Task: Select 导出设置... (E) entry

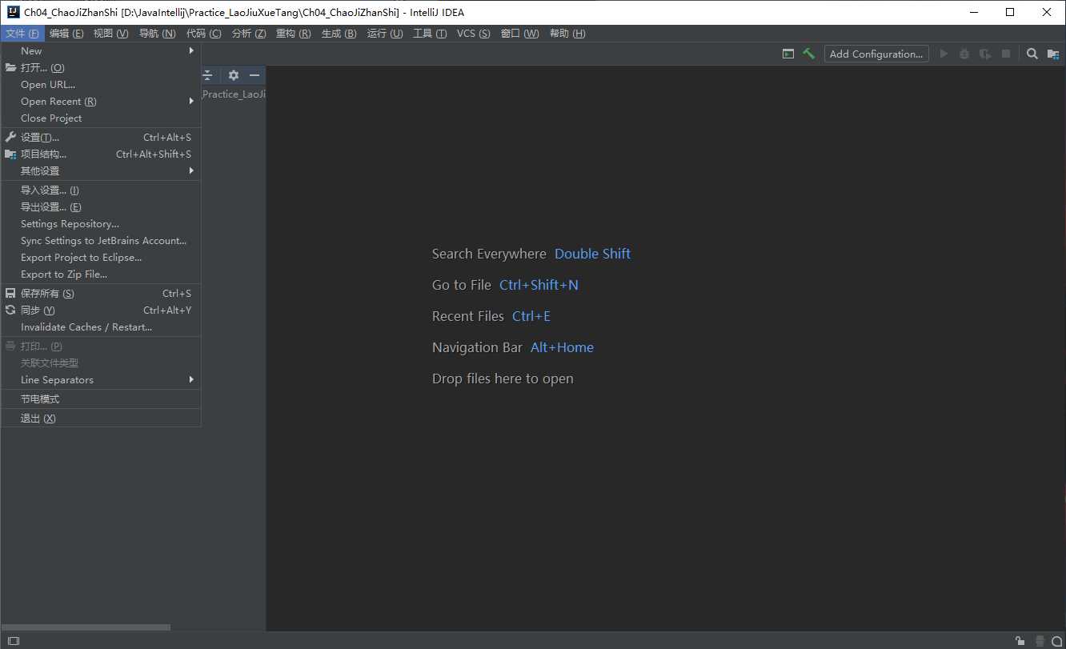Action: coord(101,206)
